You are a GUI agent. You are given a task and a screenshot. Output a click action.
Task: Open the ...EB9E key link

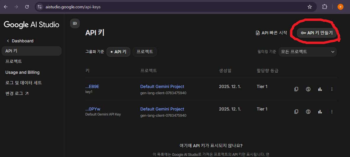coord(92,87)
